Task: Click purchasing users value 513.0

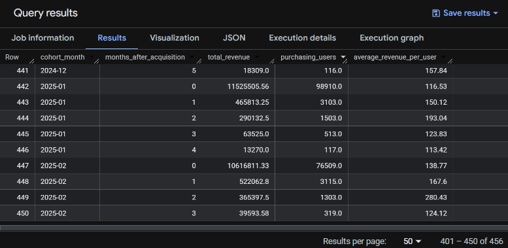Action: pos(333,134)
